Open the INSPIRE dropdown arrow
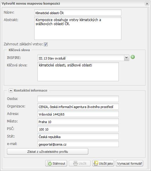The width and height of the screenshot is (151, 171). click(126, 58)
